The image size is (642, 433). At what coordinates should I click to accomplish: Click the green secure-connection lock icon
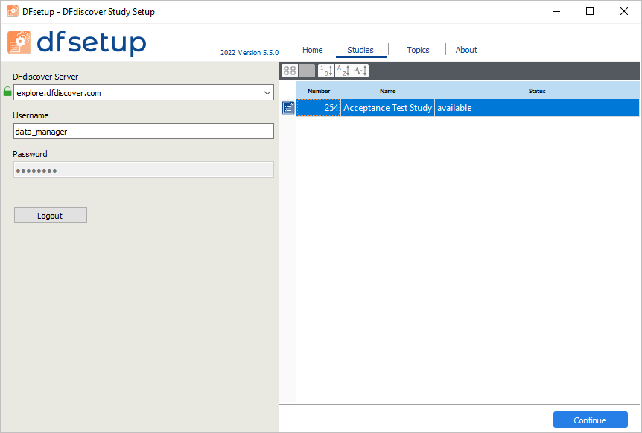click(7, 92)
